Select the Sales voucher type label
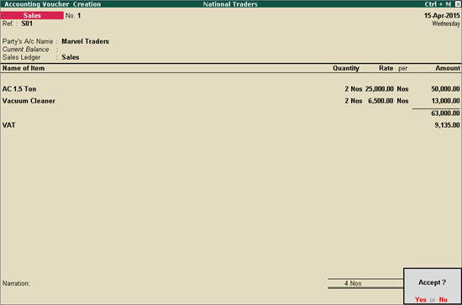The image size is (462, 305). click(x=32, y=16)
